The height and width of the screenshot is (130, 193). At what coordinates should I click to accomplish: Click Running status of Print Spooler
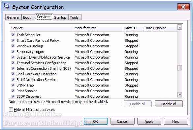point(131,91)
